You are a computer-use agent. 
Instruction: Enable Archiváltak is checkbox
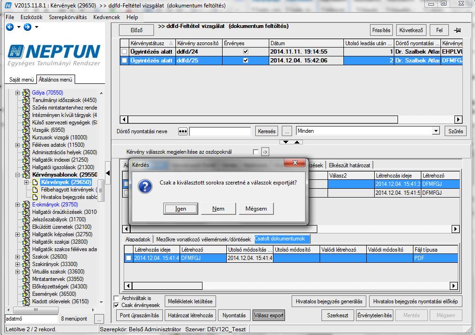[116, 298]
